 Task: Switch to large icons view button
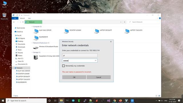(159, 96)
